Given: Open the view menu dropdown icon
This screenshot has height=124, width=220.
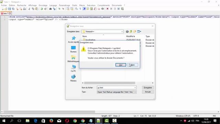Looking at the screenshot, I should tap(139, 31).
